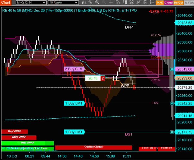Cancel order X at 20319.00 line
Viewport: 194px width, 160px height.
coord(172,69)
